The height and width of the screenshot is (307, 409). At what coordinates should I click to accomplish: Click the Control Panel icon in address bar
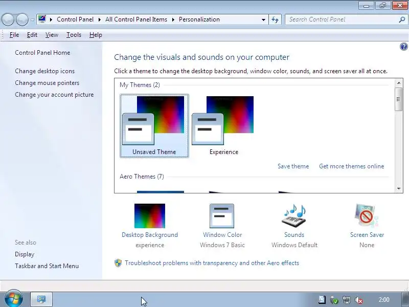tap(42, 19)
